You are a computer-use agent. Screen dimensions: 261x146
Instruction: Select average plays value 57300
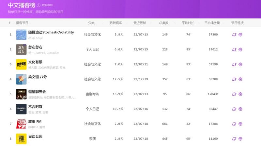pos(213,34)
